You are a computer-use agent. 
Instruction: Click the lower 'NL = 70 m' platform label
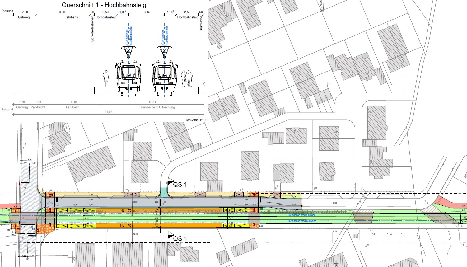pos(128,225)
